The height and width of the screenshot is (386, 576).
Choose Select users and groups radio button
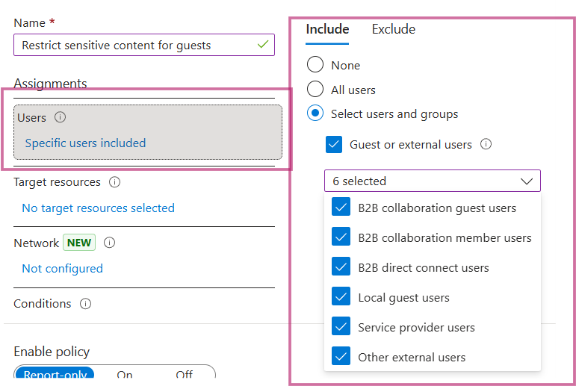(315, 114)
